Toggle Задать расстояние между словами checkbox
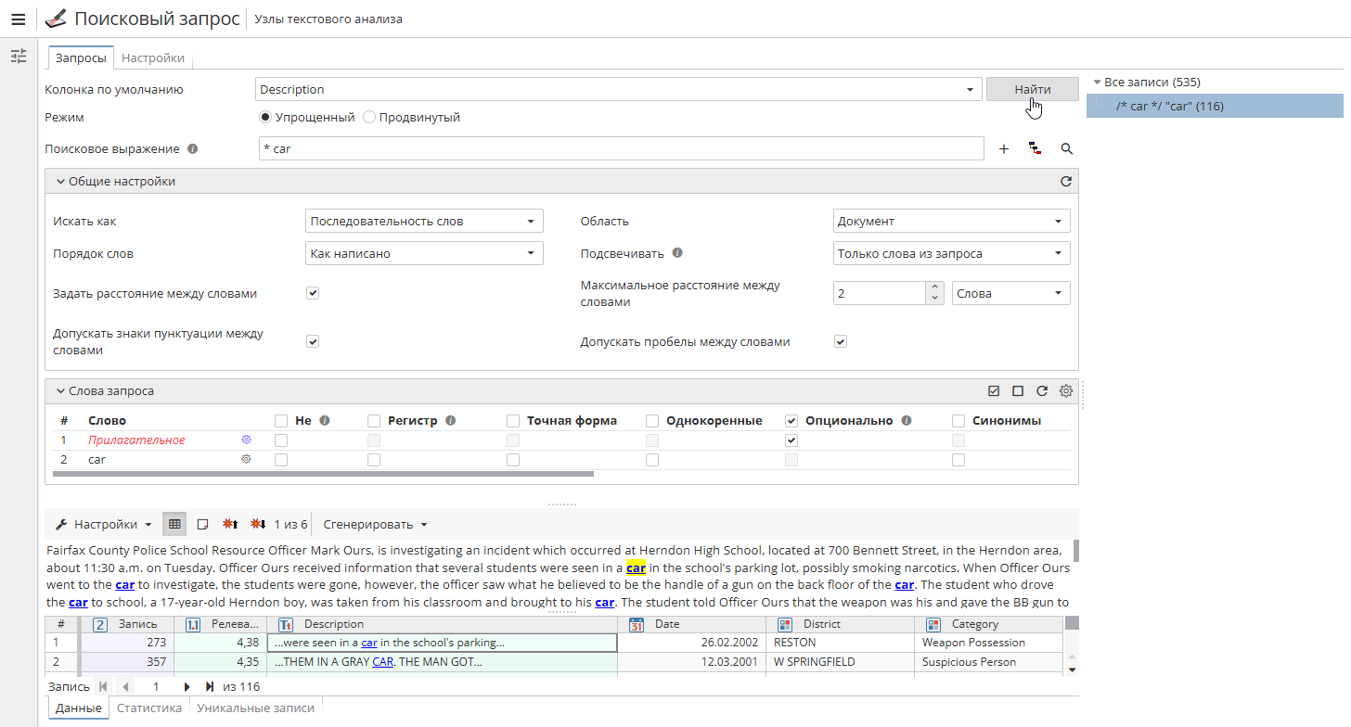 point(313,293)
